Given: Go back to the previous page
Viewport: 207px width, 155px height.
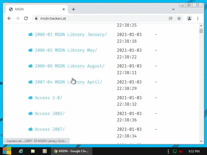Looking at the screenshot, I should click(9, 18).
